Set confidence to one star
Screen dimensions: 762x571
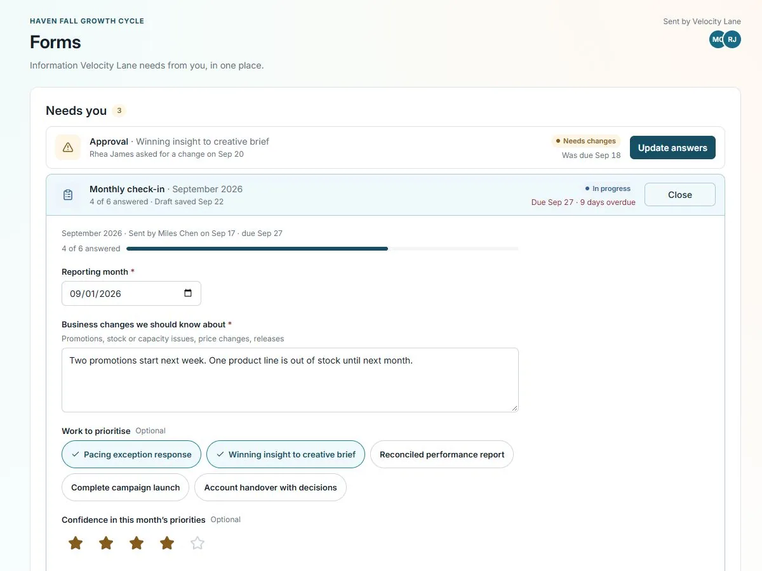[x=76, y=543]
